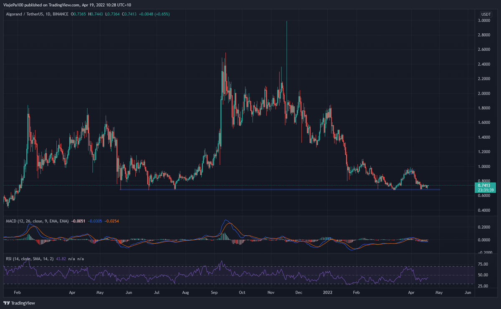Click the 1.6000 price axis label
Viewport: 501px width, 309px height.
pyautogui.click(x=484, y=123)
